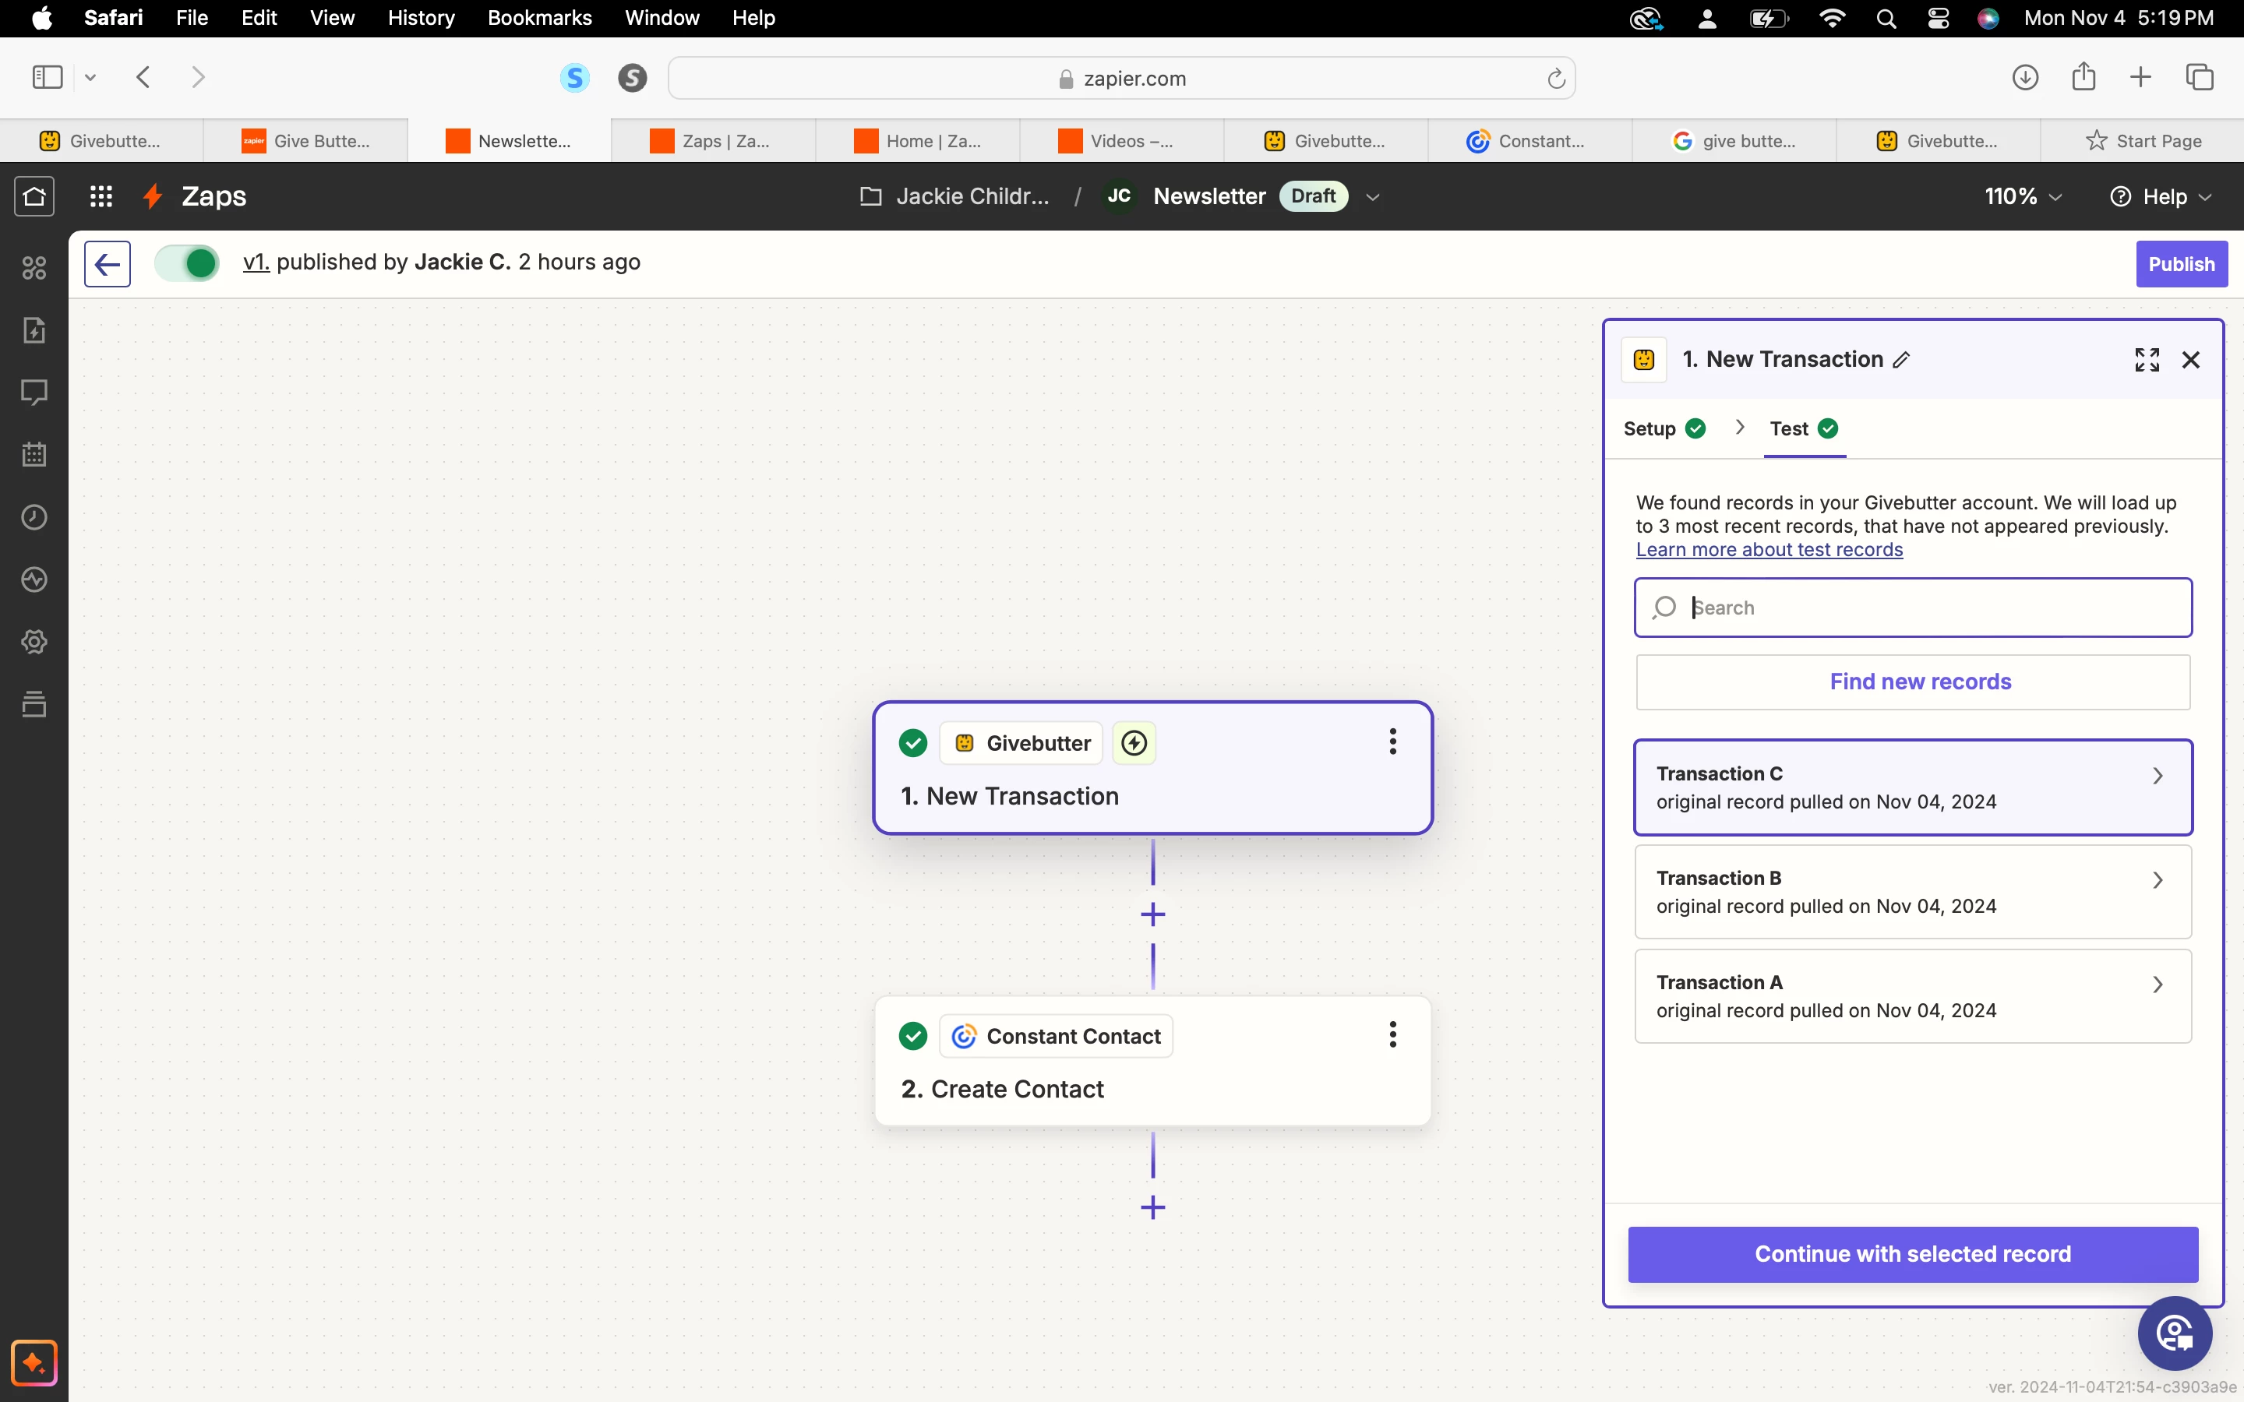The height and width of the screenshot is (1402, 2244).
Task: Open the settings gear in left sidebar
Action: pos(34,642)
